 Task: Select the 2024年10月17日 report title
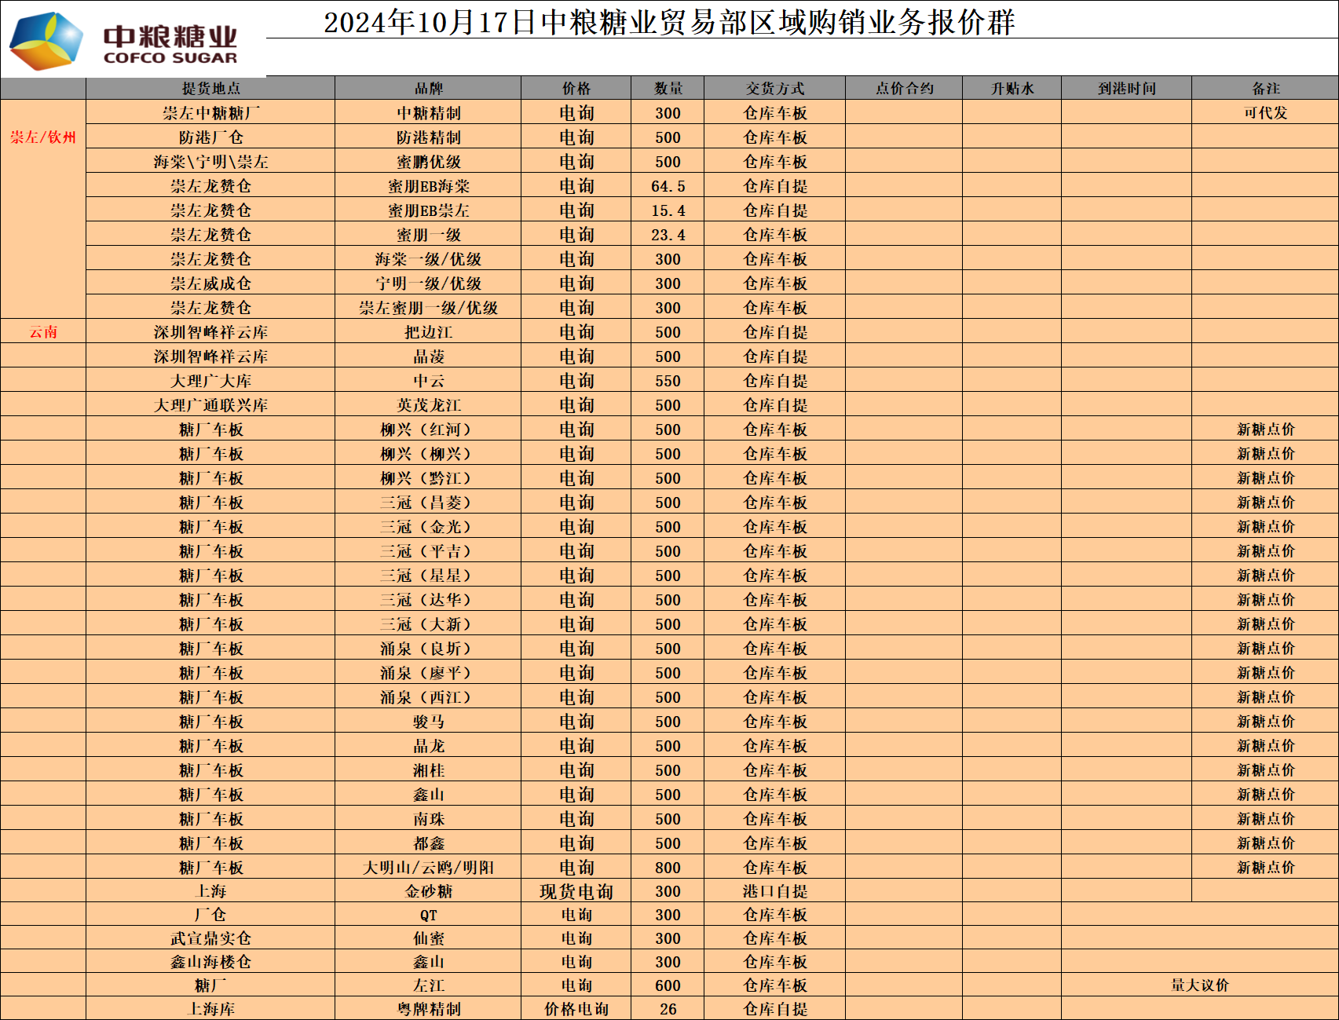click(x=669, y=22)
